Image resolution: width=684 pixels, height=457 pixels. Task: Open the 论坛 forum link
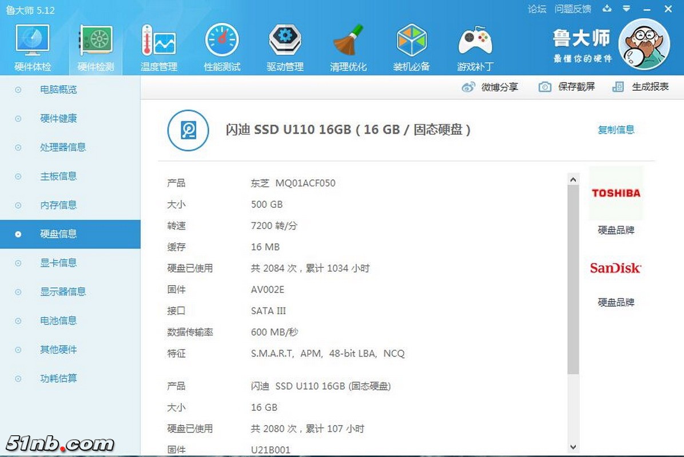pyautogui.click(x=536, y=9)
